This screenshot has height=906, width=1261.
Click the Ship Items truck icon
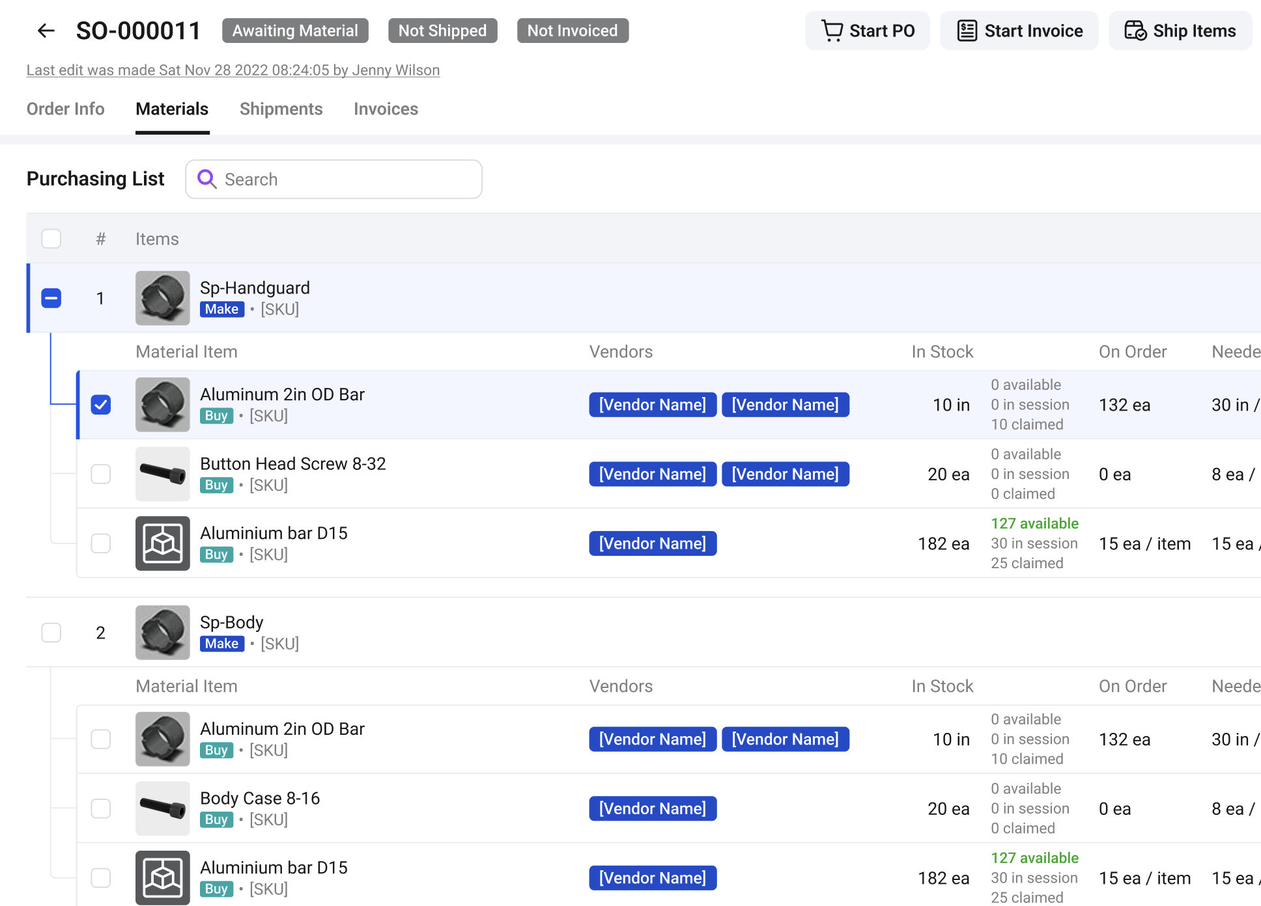tap(1135, 30)
